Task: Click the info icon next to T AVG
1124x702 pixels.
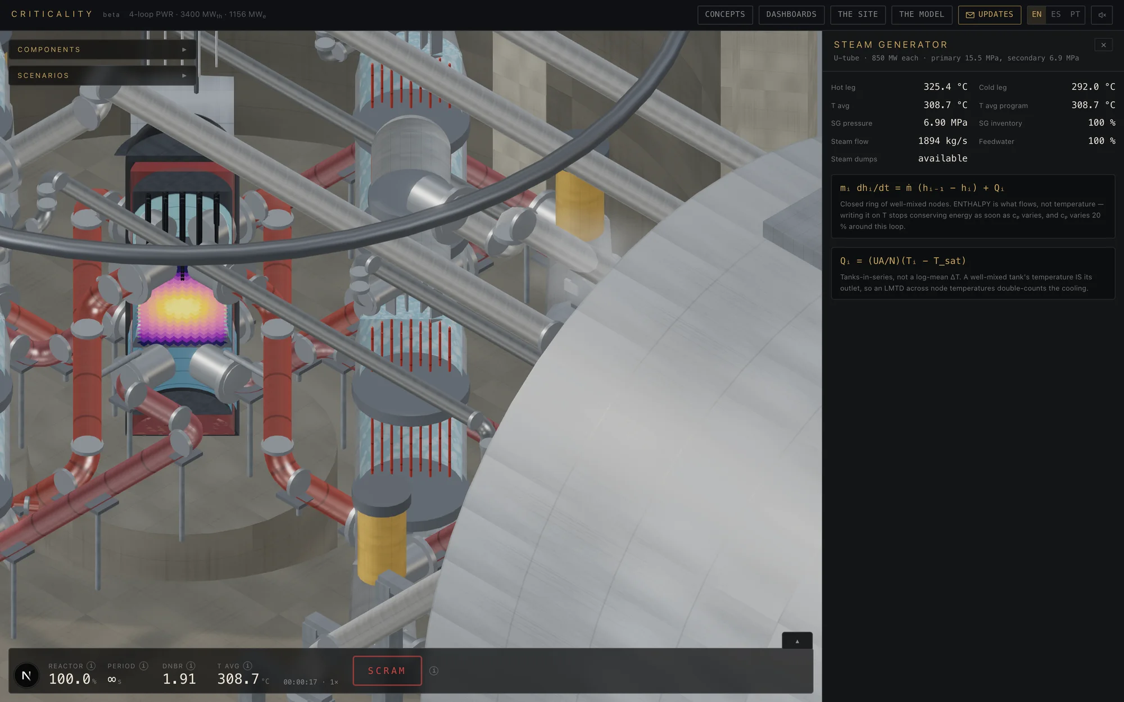Action: [x=248, y=665]
